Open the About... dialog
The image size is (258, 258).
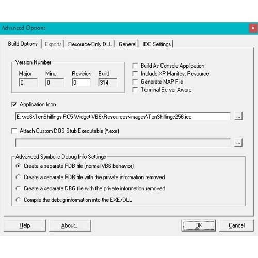[x=70, y=225]
